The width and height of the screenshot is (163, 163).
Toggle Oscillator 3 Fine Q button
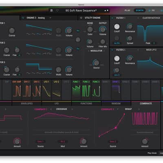(x=20, y=75)
